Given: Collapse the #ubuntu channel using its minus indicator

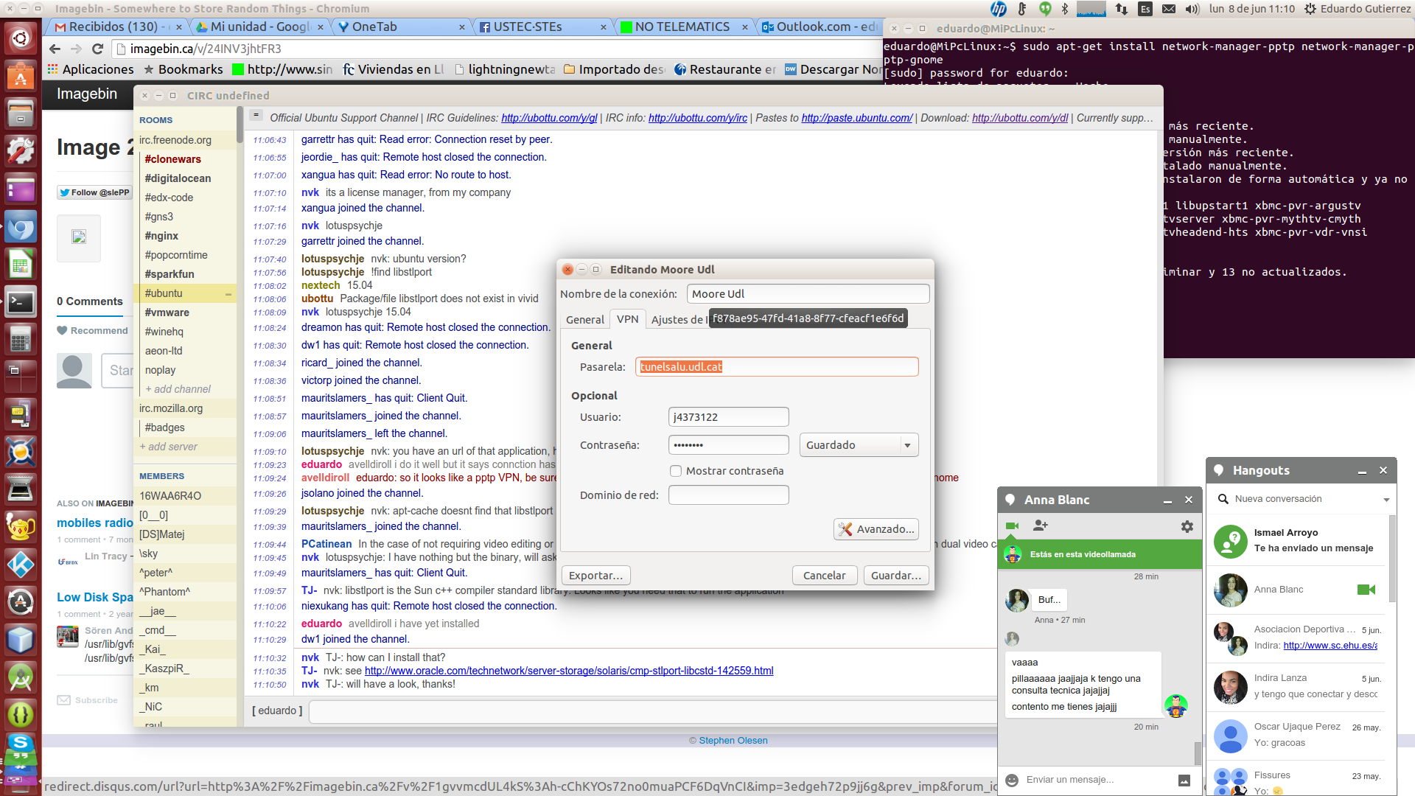Looking at the screenshot, I should (228, 294).
